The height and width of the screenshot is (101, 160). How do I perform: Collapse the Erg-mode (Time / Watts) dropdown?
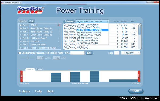tap(108, 21)
